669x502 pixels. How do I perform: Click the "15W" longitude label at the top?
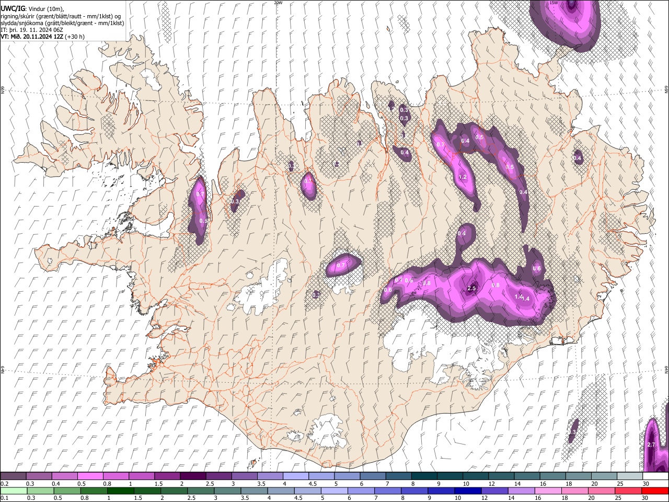click(554, 3)
